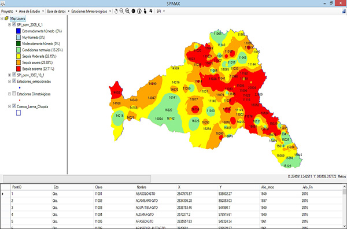
Task: Click the red Sequía extrema swatch
Action: click(x=19, y=69)
